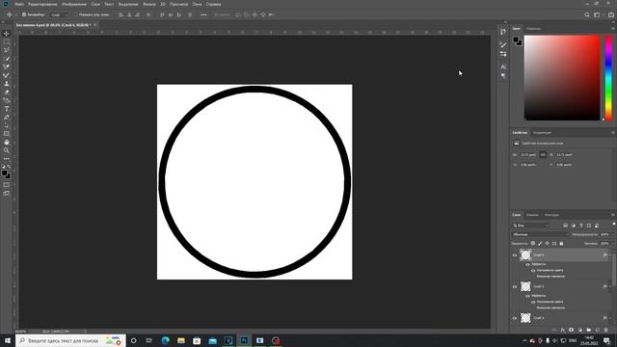Toggle Показать упр. элем. checkbox
Image resolution: width=617 pixels, height=347 pixels.
[x=75, y=14]
